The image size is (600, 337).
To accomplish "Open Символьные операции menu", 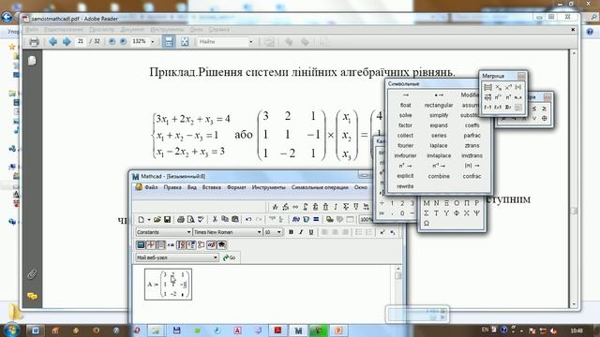I will (320, 187).
